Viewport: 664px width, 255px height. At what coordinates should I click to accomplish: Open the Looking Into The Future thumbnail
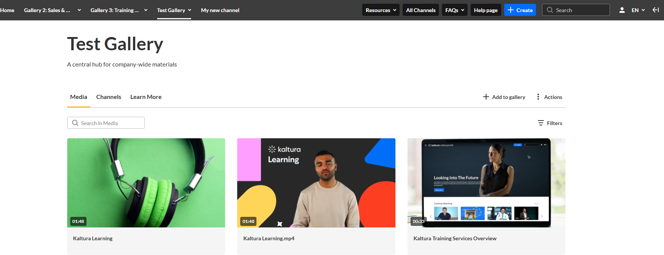[486, 183]
